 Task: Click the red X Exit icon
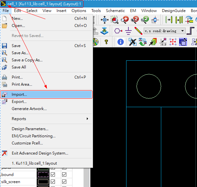coord(5,153)
